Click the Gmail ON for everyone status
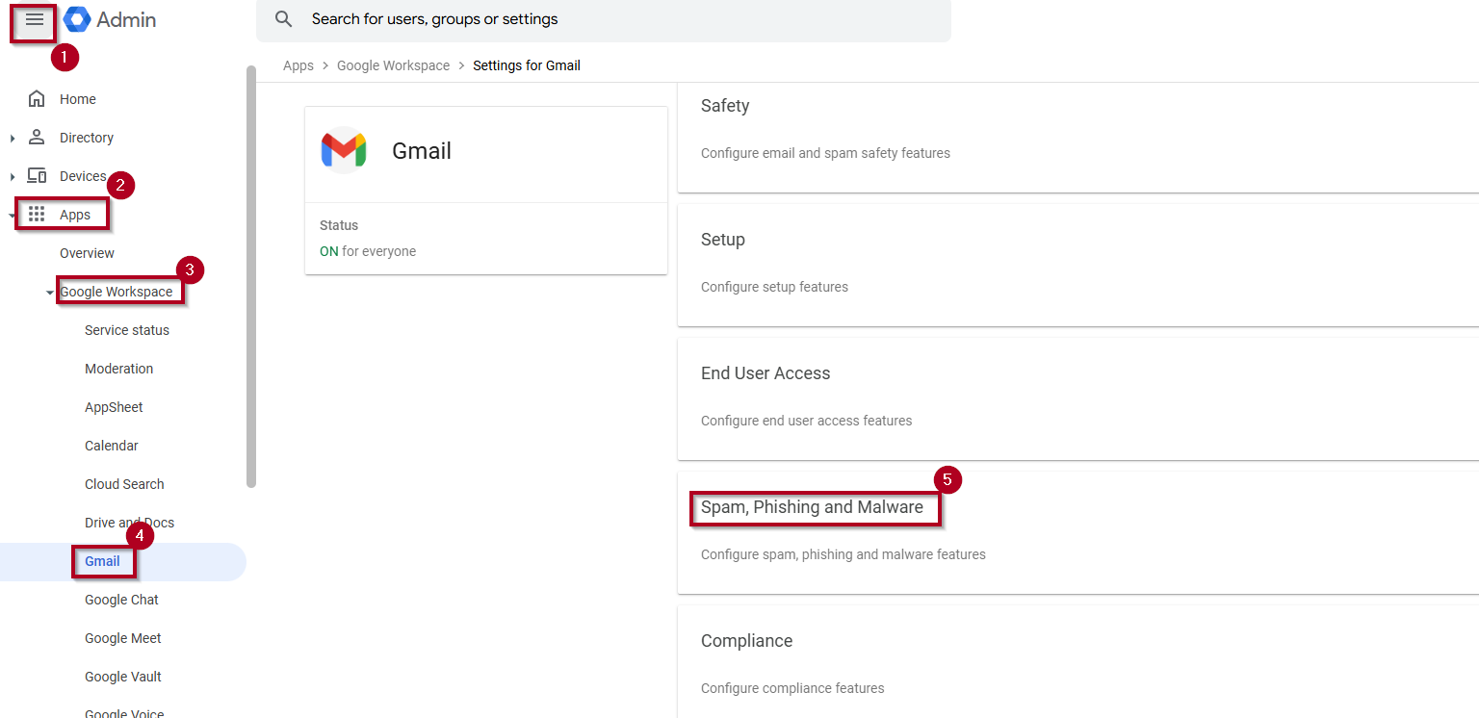This screenshot has width=1479, height=718. pyautogui.click(x=368, y=251)
